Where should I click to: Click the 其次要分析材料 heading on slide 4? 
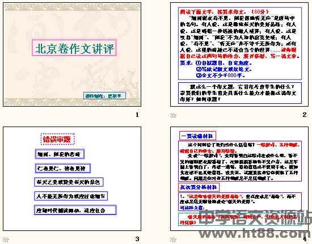[x=199, y=187]
